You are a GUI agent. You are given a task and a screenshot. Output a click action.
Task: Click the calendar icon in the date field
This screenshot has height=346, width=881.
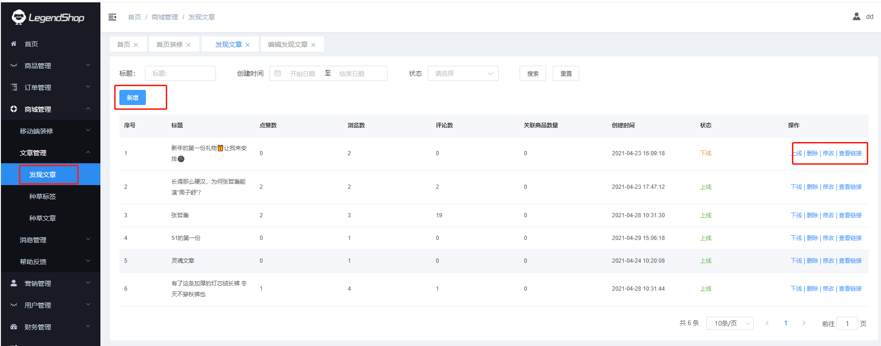278,73
